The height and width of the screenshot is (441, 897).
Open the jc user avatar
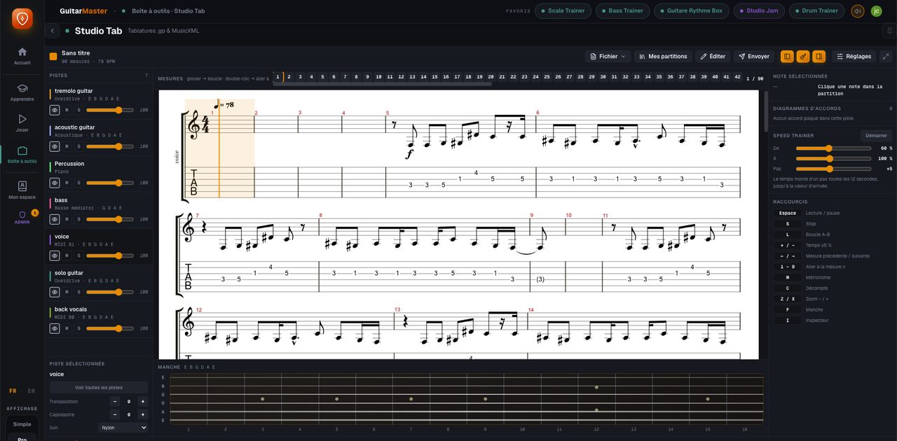[x=876, y=10]
